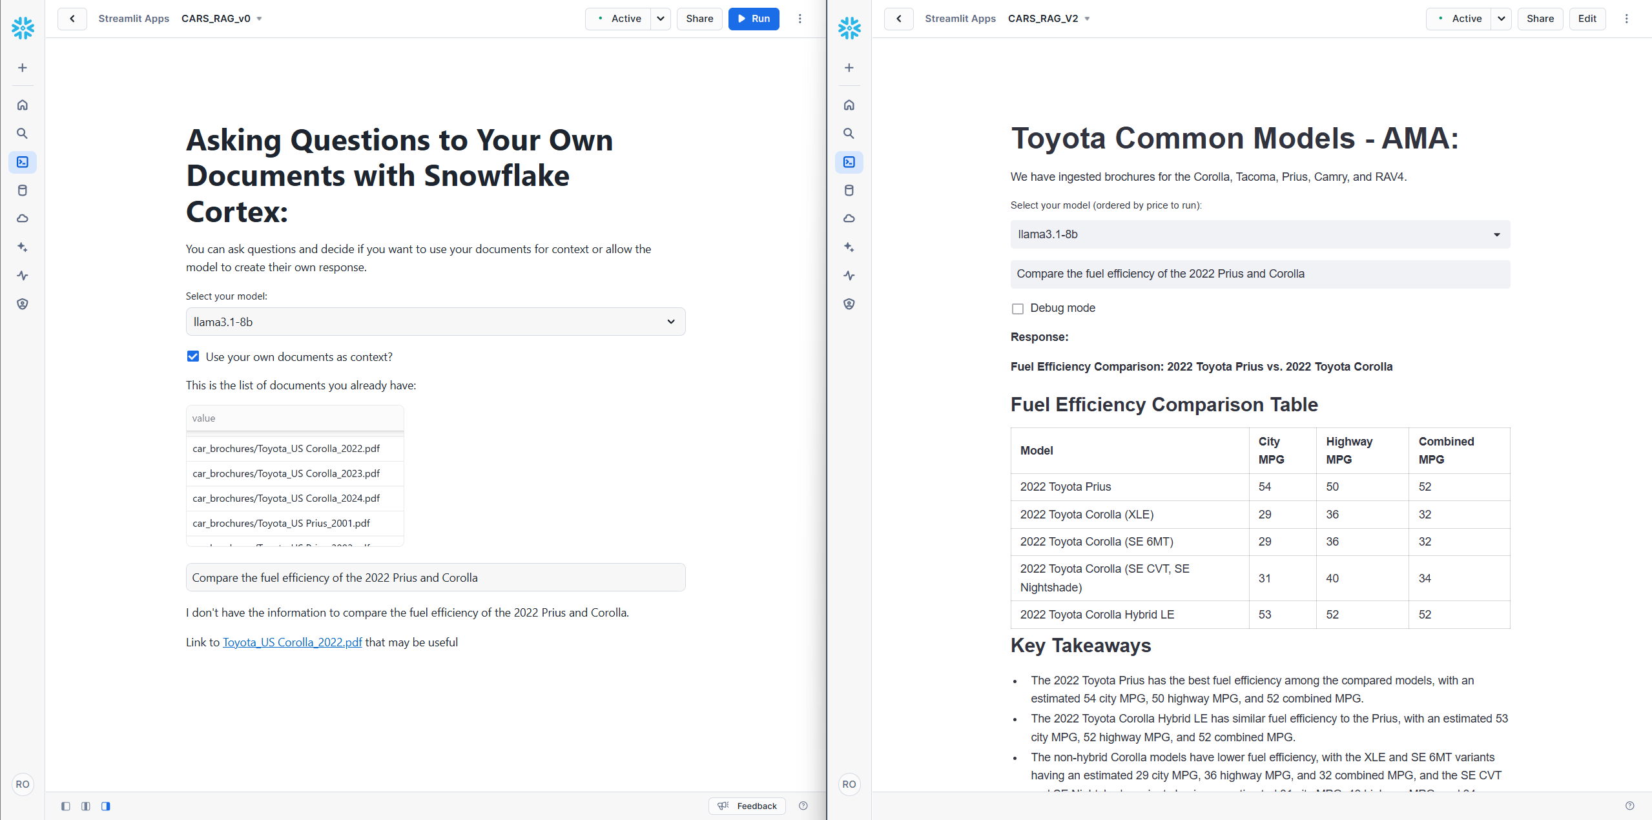Open llama3.1-8b model dropdown in right app
Image resolution: width=1652 pixels, height=820 pixels.
pyautogui.click(x=1260, y=234)
